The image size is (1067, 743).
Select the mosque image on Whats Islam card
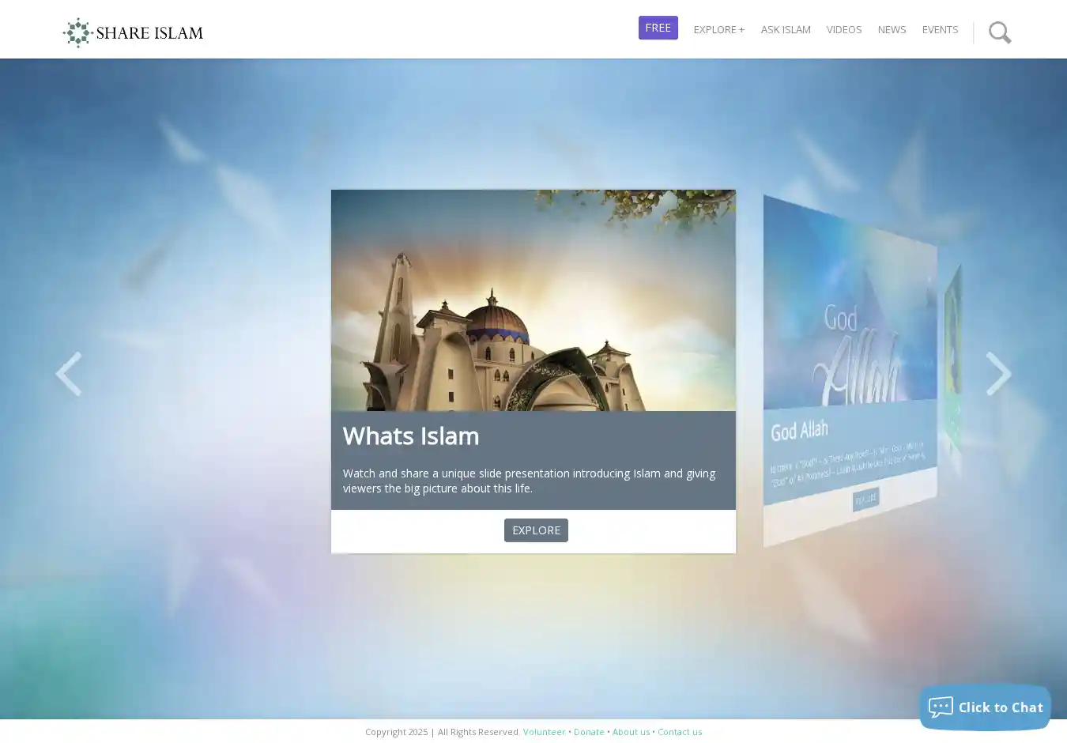(x=533, y=300)
